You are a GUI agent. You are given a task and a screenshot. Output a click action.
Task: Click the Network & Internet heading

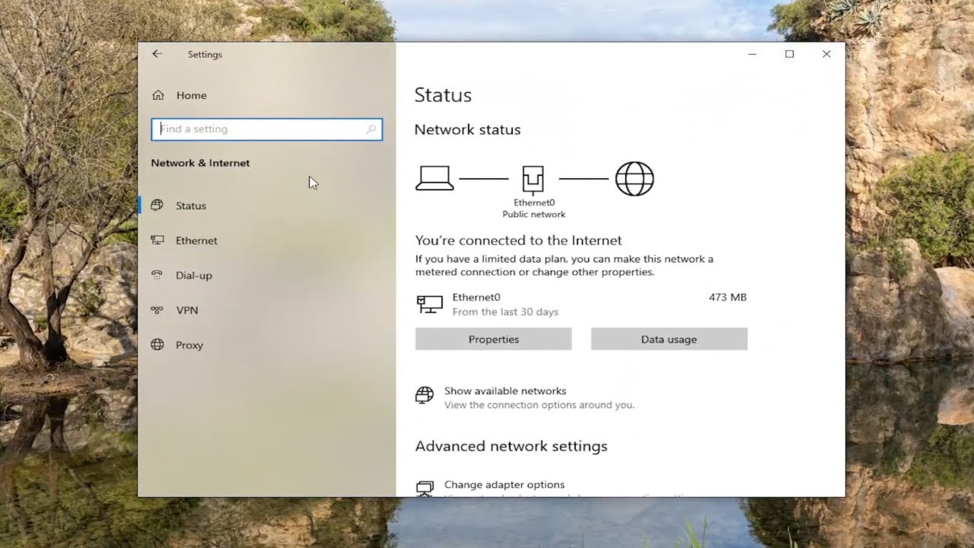200,163
